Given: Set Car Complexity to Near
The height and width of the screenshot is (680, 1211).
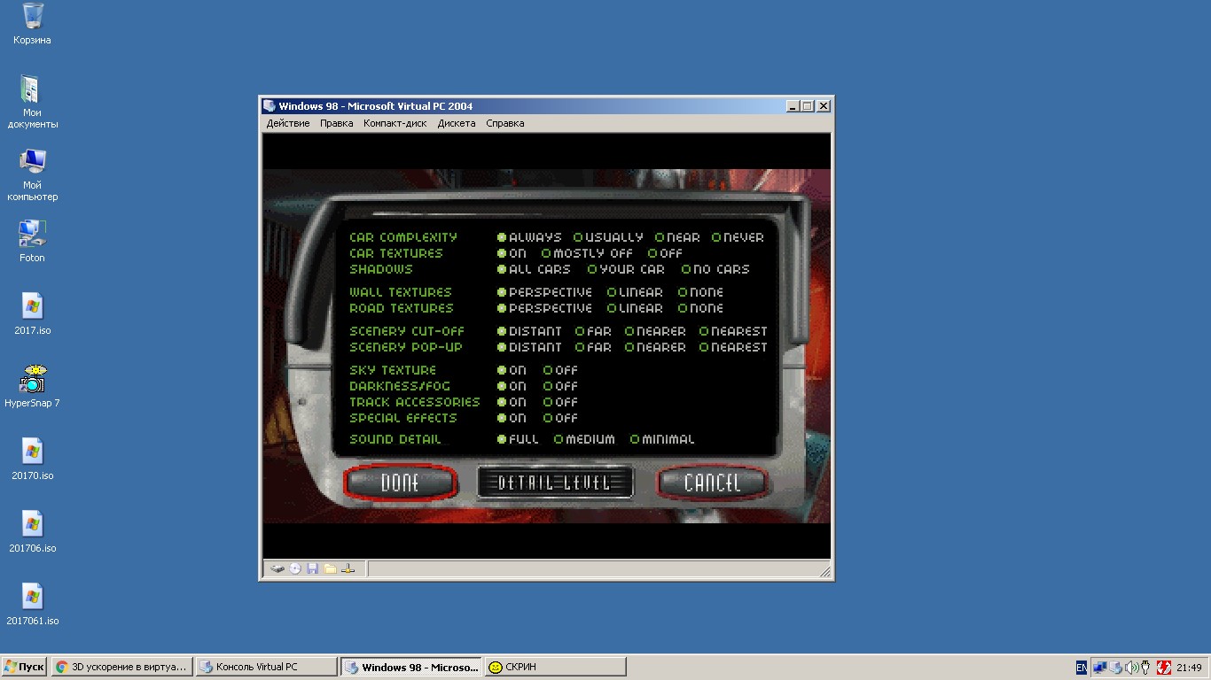Looking at the screenshot, I should point(677,237).
